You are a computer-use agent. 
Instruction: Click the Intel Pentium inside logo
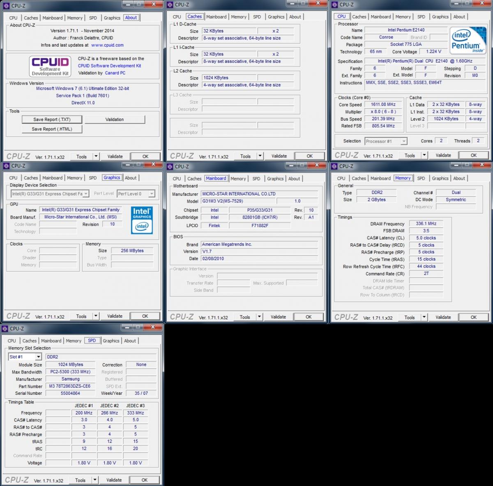click(x=468, y=41)
